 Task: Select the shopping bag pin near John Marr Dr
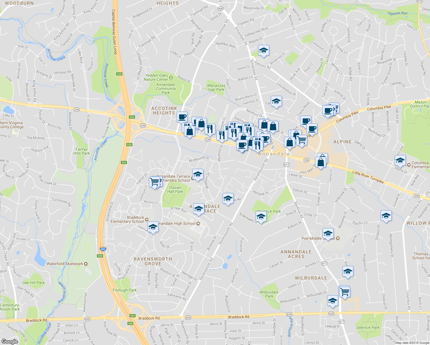(321, 162)
